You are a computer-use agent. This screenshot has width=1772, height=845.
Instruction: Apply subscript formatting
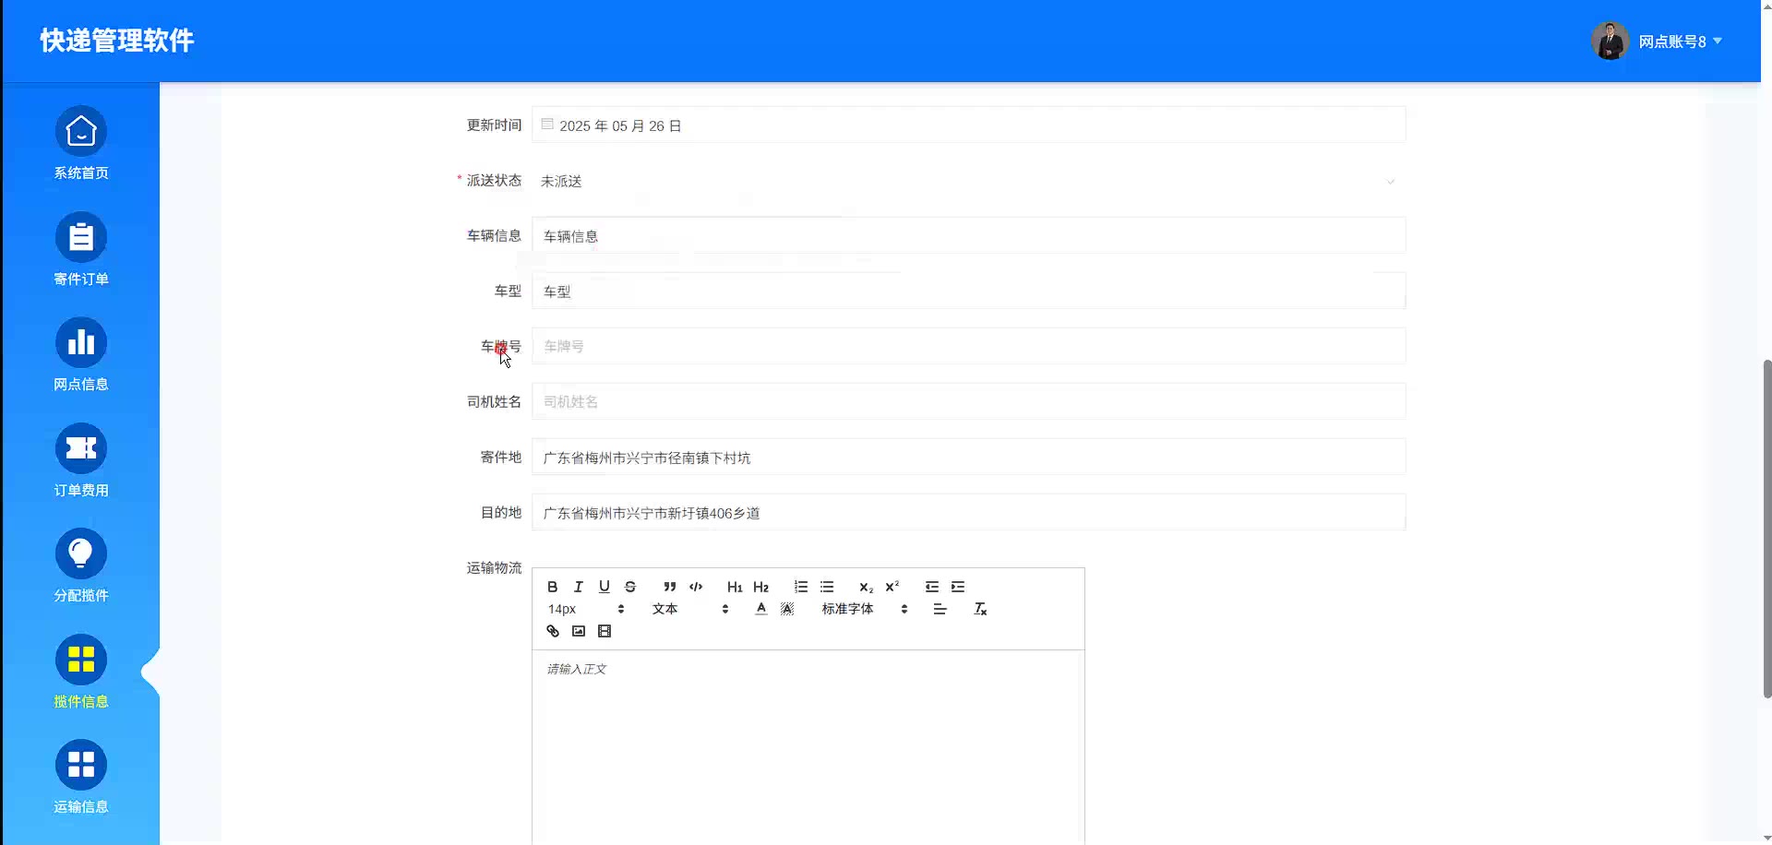coord(866,587)
